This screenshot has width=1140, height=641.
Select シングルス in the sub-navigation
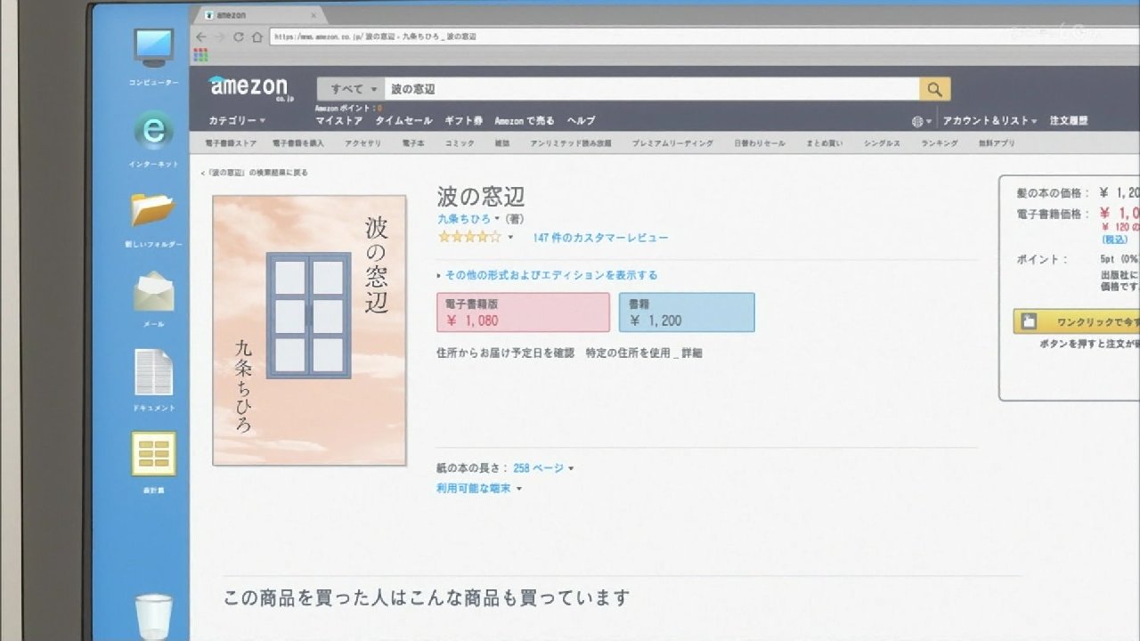882,143
